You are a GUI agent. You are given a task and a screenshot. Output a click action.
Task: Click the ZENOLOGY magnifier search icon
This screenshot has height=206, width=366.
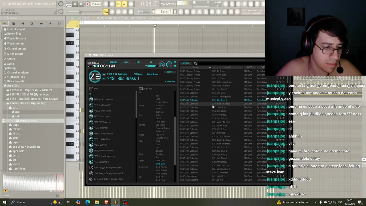(195, 64)
